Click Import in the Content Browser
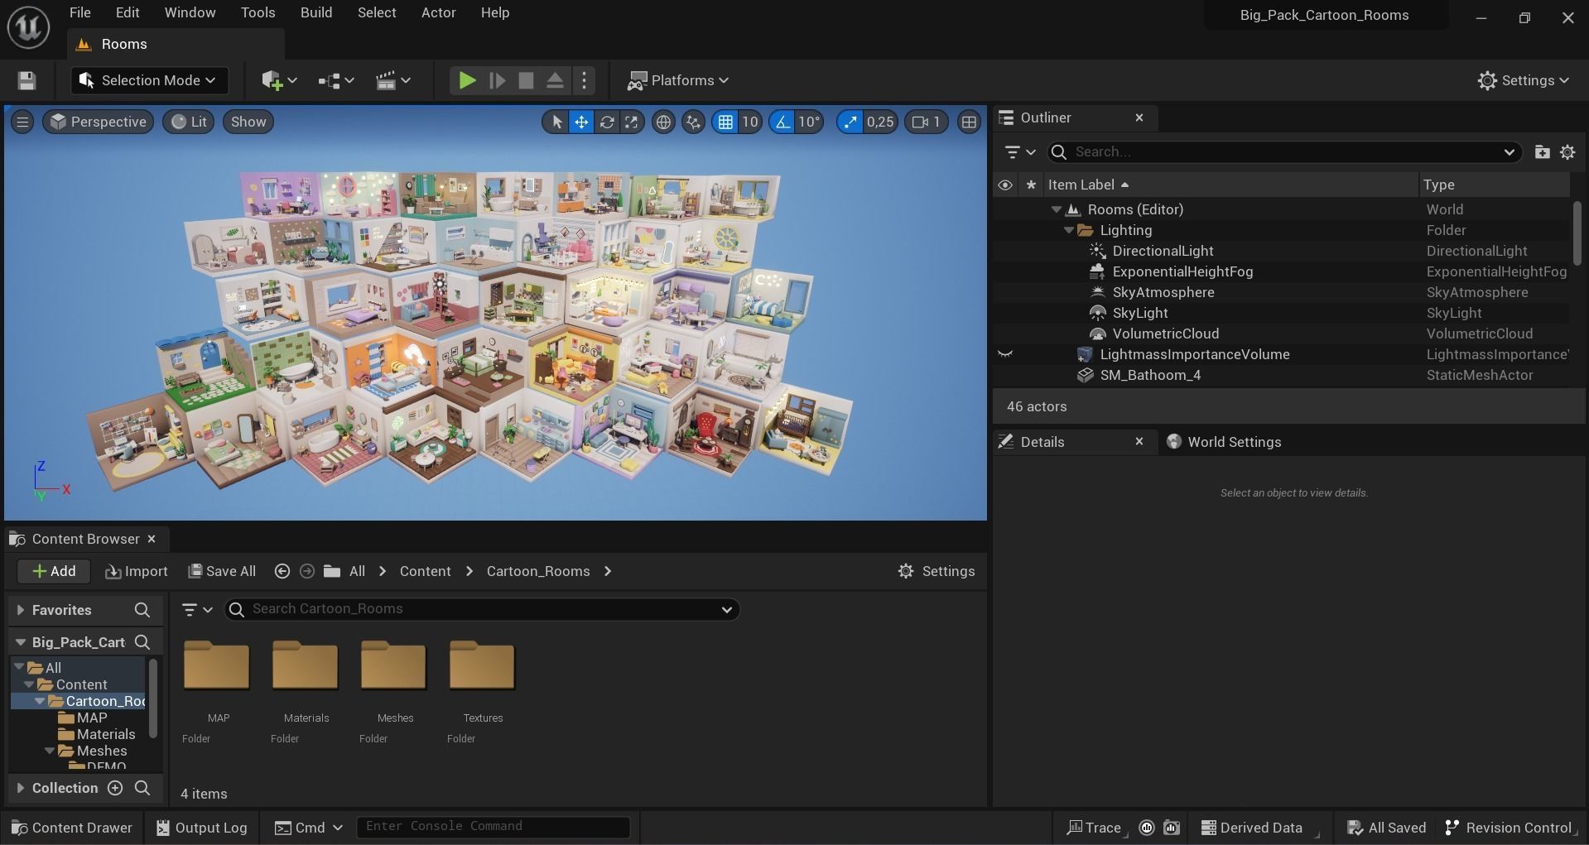Image resolution: width=1589 pixels, height=845 pixels. [137, 571]
